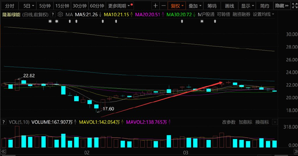The height and width of the screenshot is (156, 298).
Task: Click the diamond marker below MA30:20.72
Action: click(x=182, y=21)
